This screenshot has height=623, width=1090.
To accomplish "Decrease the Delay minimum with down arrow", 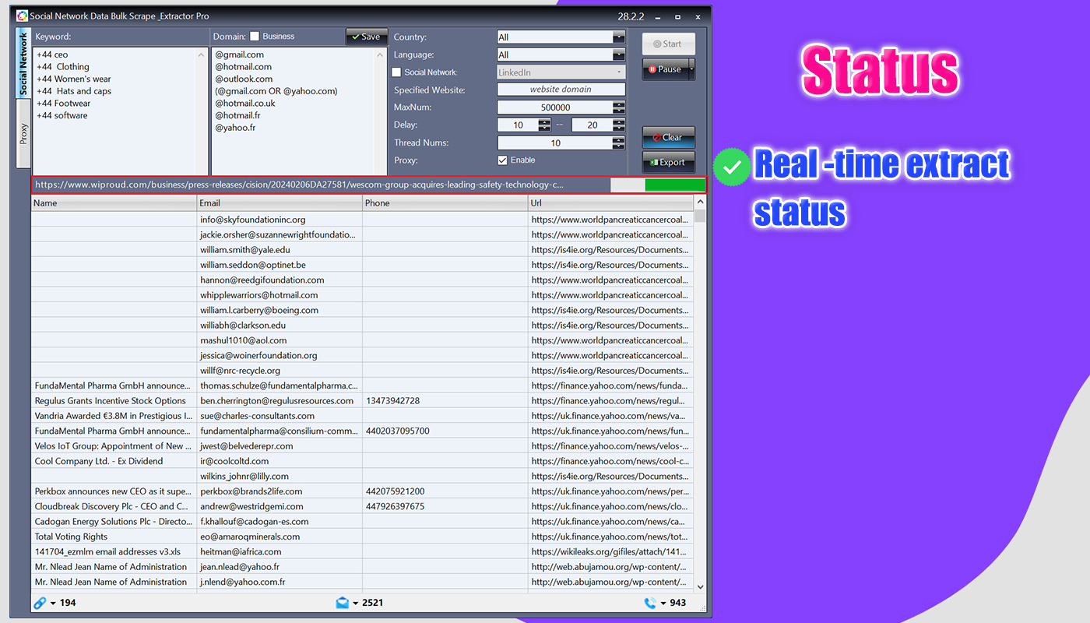I will click(x=545, y=128).
